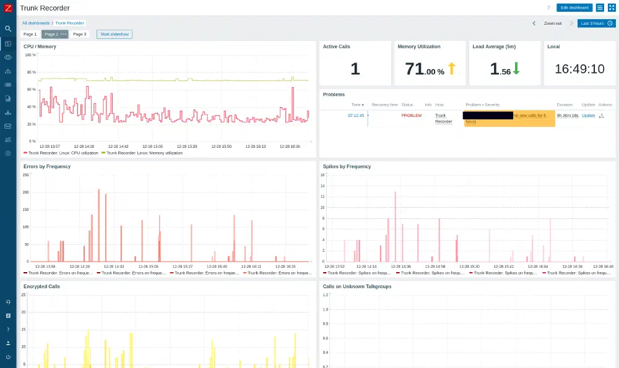Click the Start slideshow button

tap(115, 34)
